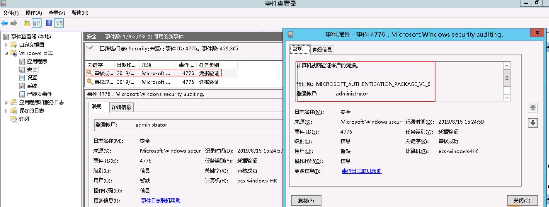
Task: Sort by 关键字 column header
Action: (x=100, y=65)
